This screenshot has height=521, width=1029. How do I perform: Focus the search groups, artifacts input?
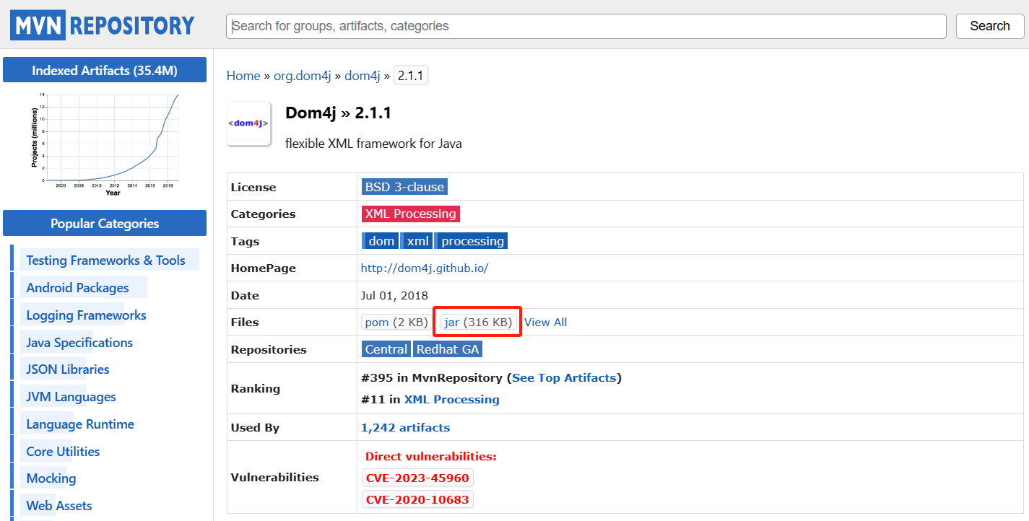pos(586,26)
